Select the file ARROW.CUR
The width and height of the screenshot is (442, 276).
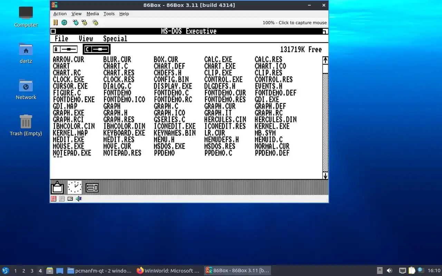[68, 59]
